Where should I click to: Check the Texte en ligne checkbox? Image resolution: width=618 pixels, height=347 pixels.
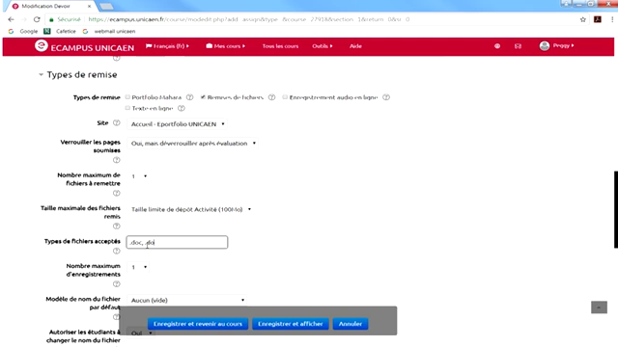(x=127, y=108)
